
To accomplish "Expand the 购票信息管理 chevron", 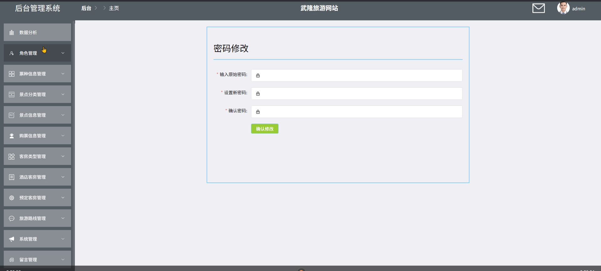I will [63, 136].
